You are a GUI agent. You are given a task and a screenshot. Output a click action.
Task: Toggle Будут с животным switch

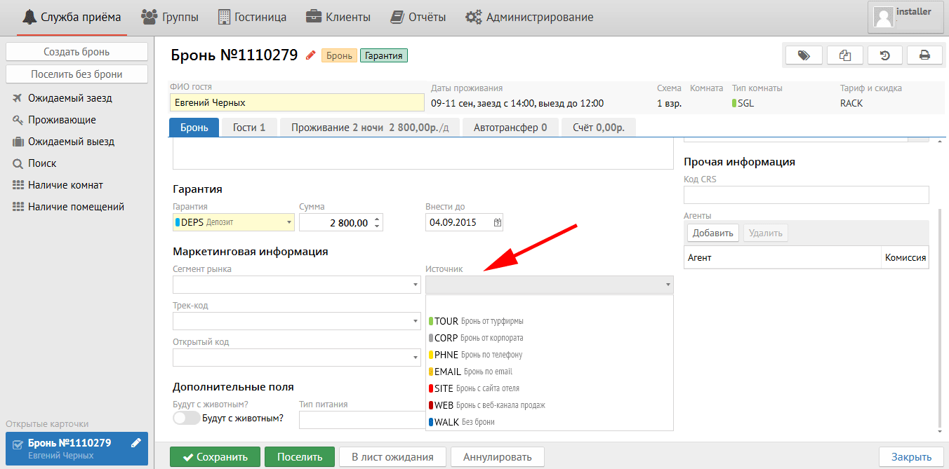pos(186,418)
